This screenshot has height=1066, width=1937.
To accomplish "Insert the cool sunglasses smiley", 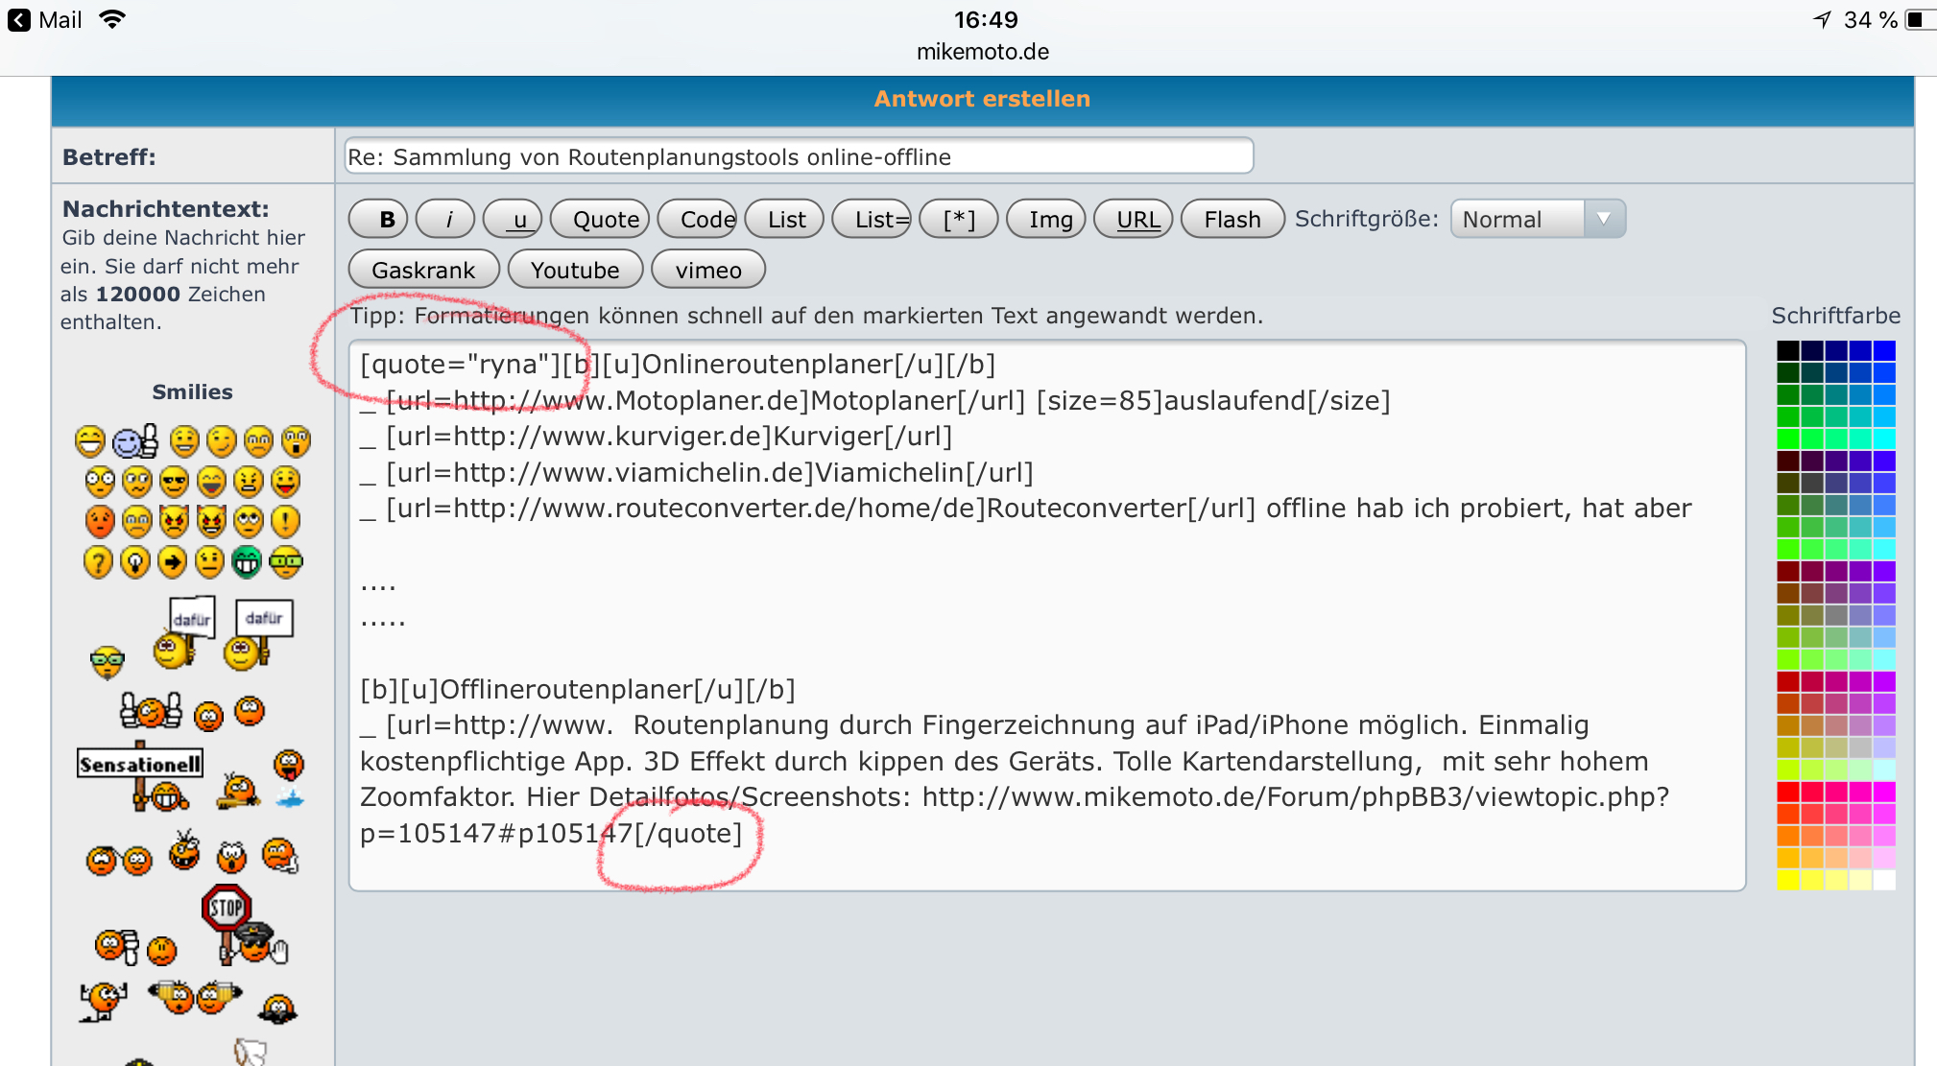I will pyautogui.click(x=174, y=481).
